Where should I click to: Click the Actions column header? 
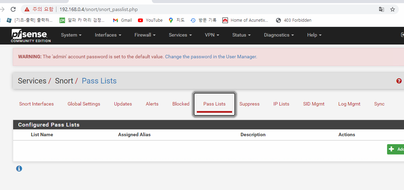(x=347, y=134)
